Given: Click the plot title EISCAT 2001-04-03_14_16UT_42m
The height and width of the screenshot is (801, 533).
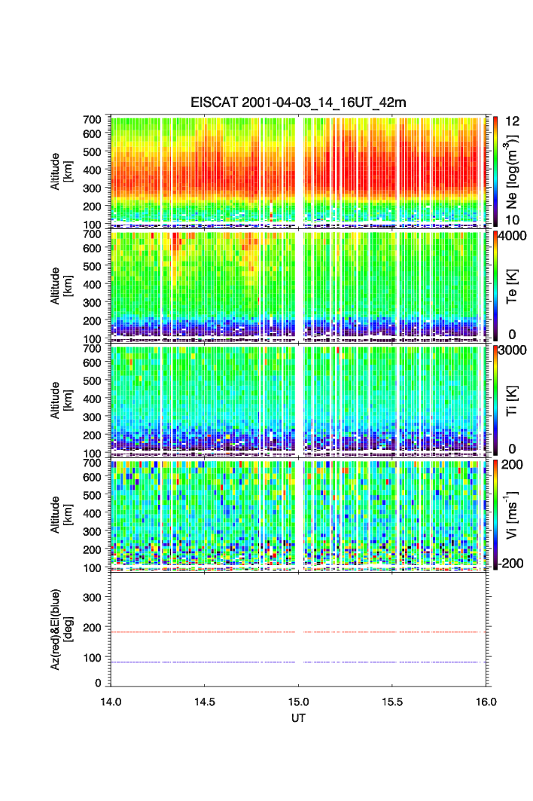Looking at the screenshot, I should pyautogui.click(x=298, y=102).
